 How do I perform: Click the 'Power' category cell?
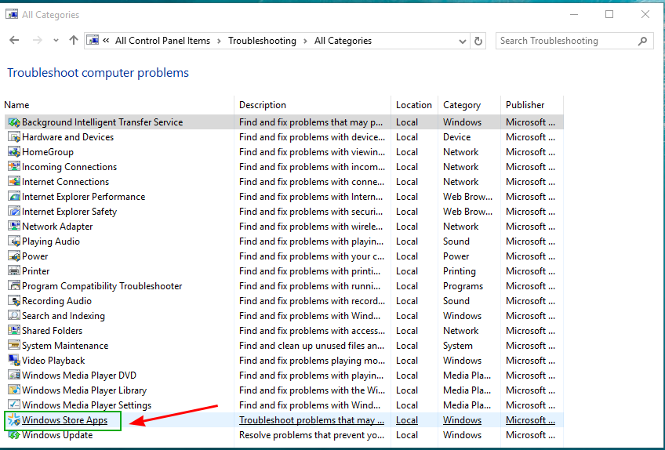click(456, 256)
